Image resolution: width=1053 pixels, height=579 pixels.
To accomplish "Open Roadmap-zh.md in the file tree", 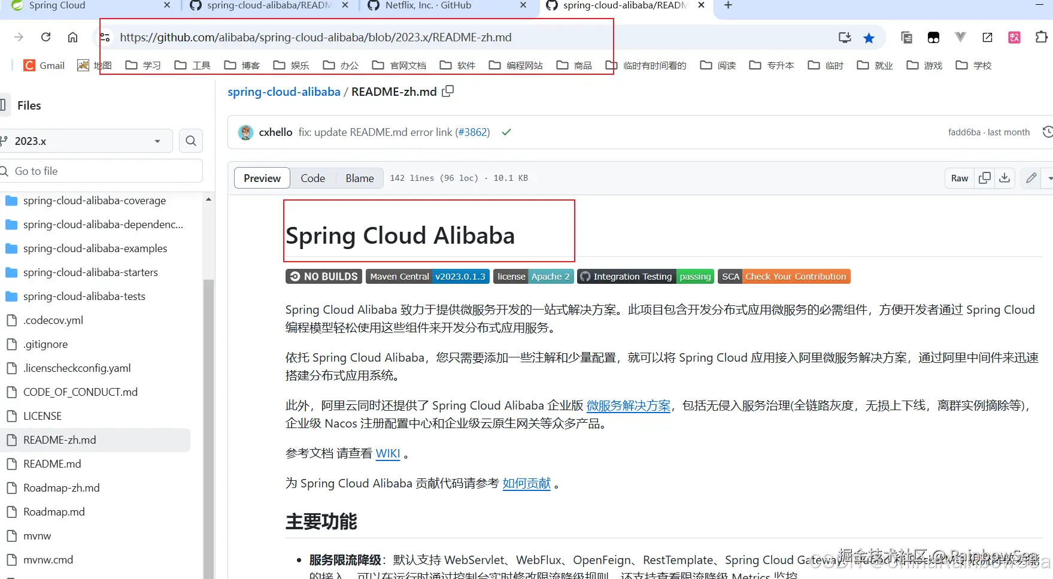I will coord(62,488).
